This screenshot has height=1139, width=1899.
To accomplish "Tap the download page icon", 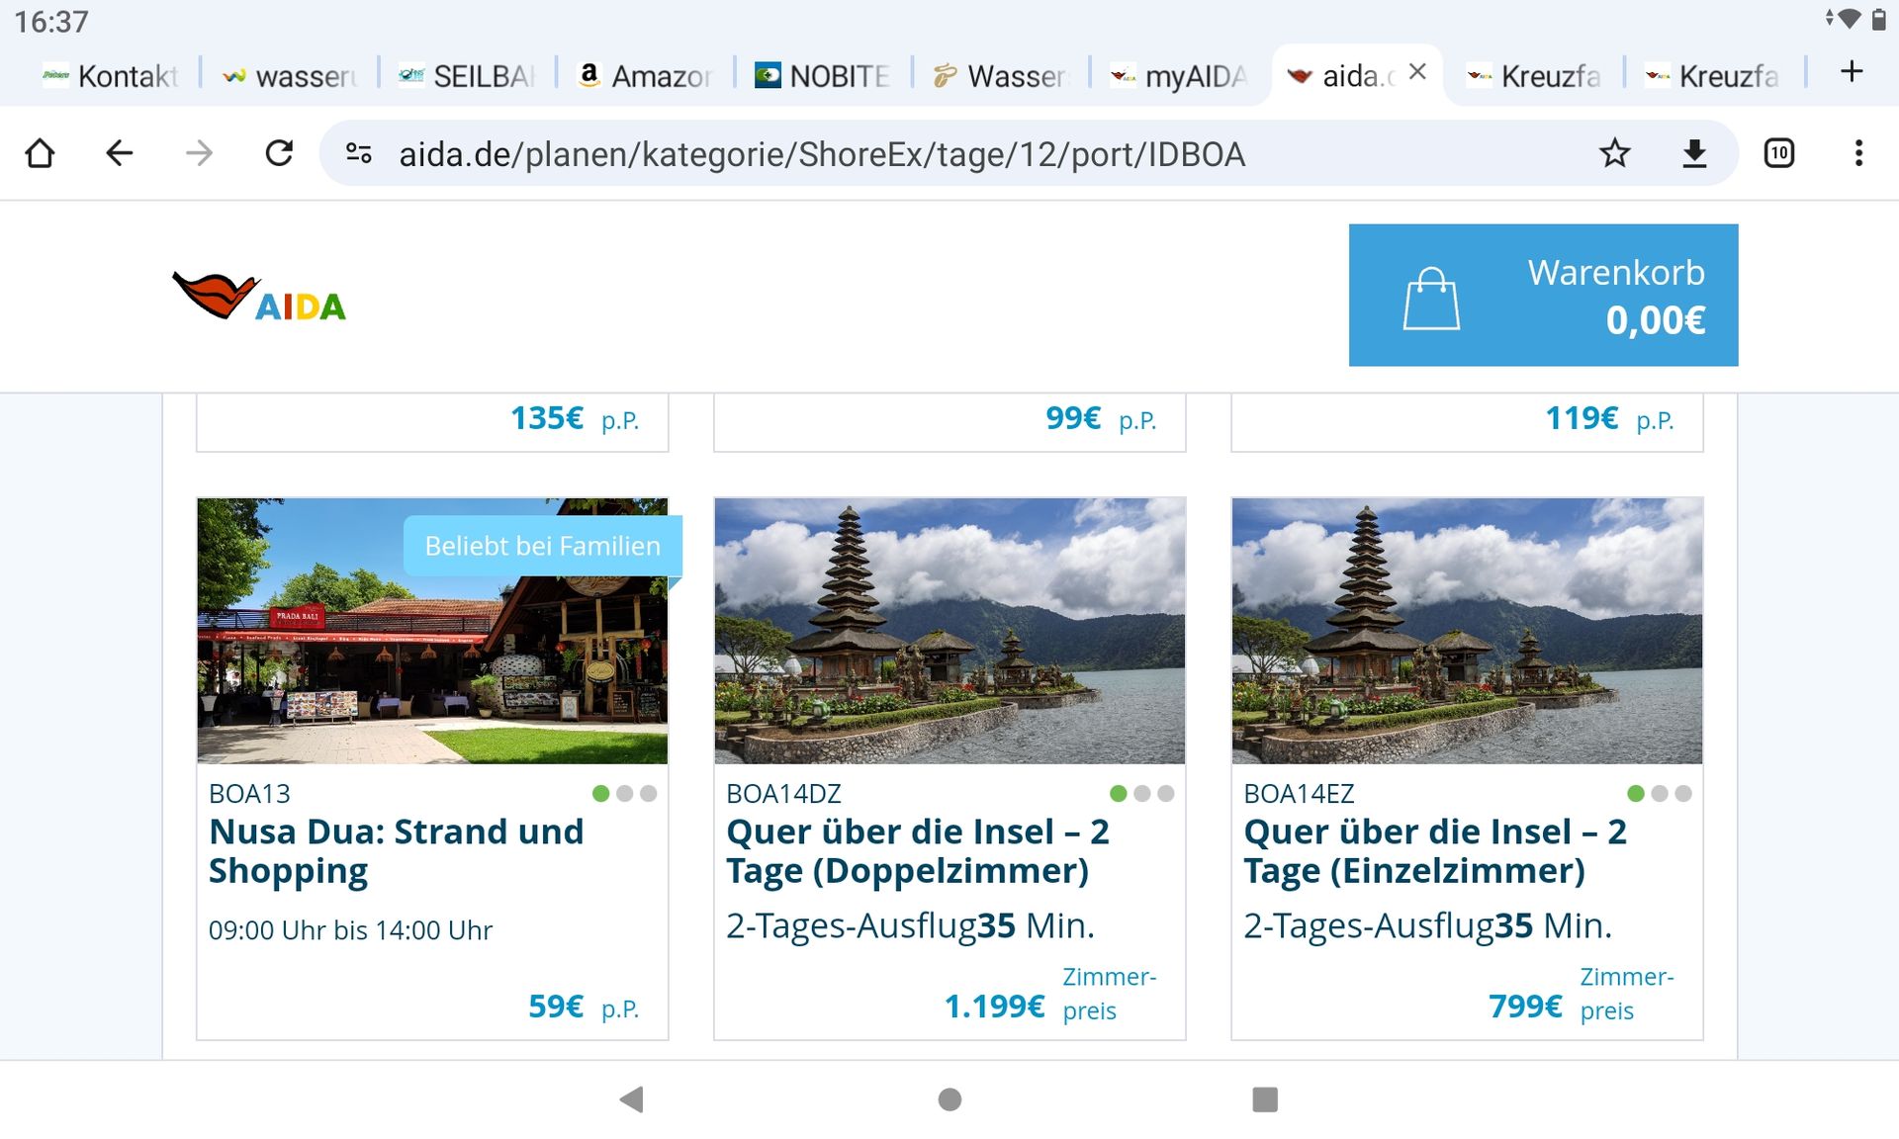I will tap(1694, 153).
